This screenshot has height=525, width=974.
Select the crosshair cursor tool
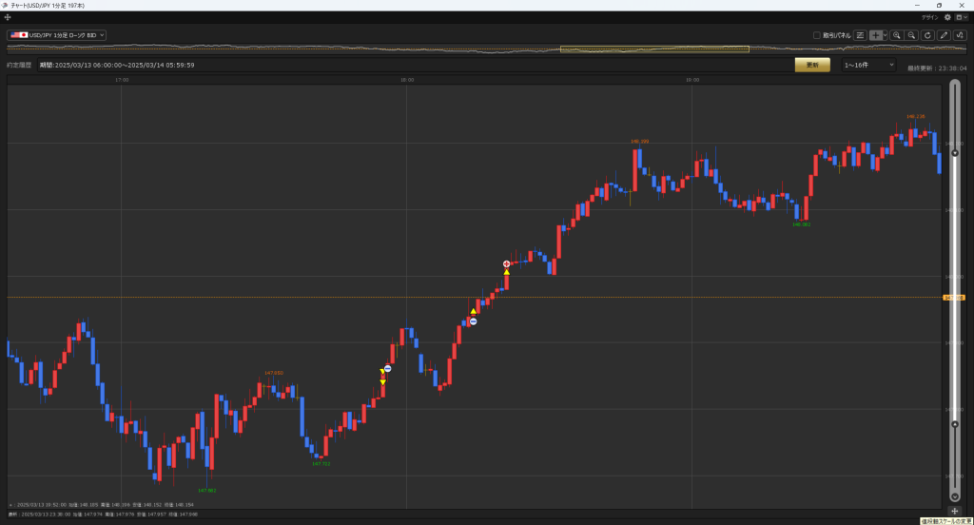(876, 35)
